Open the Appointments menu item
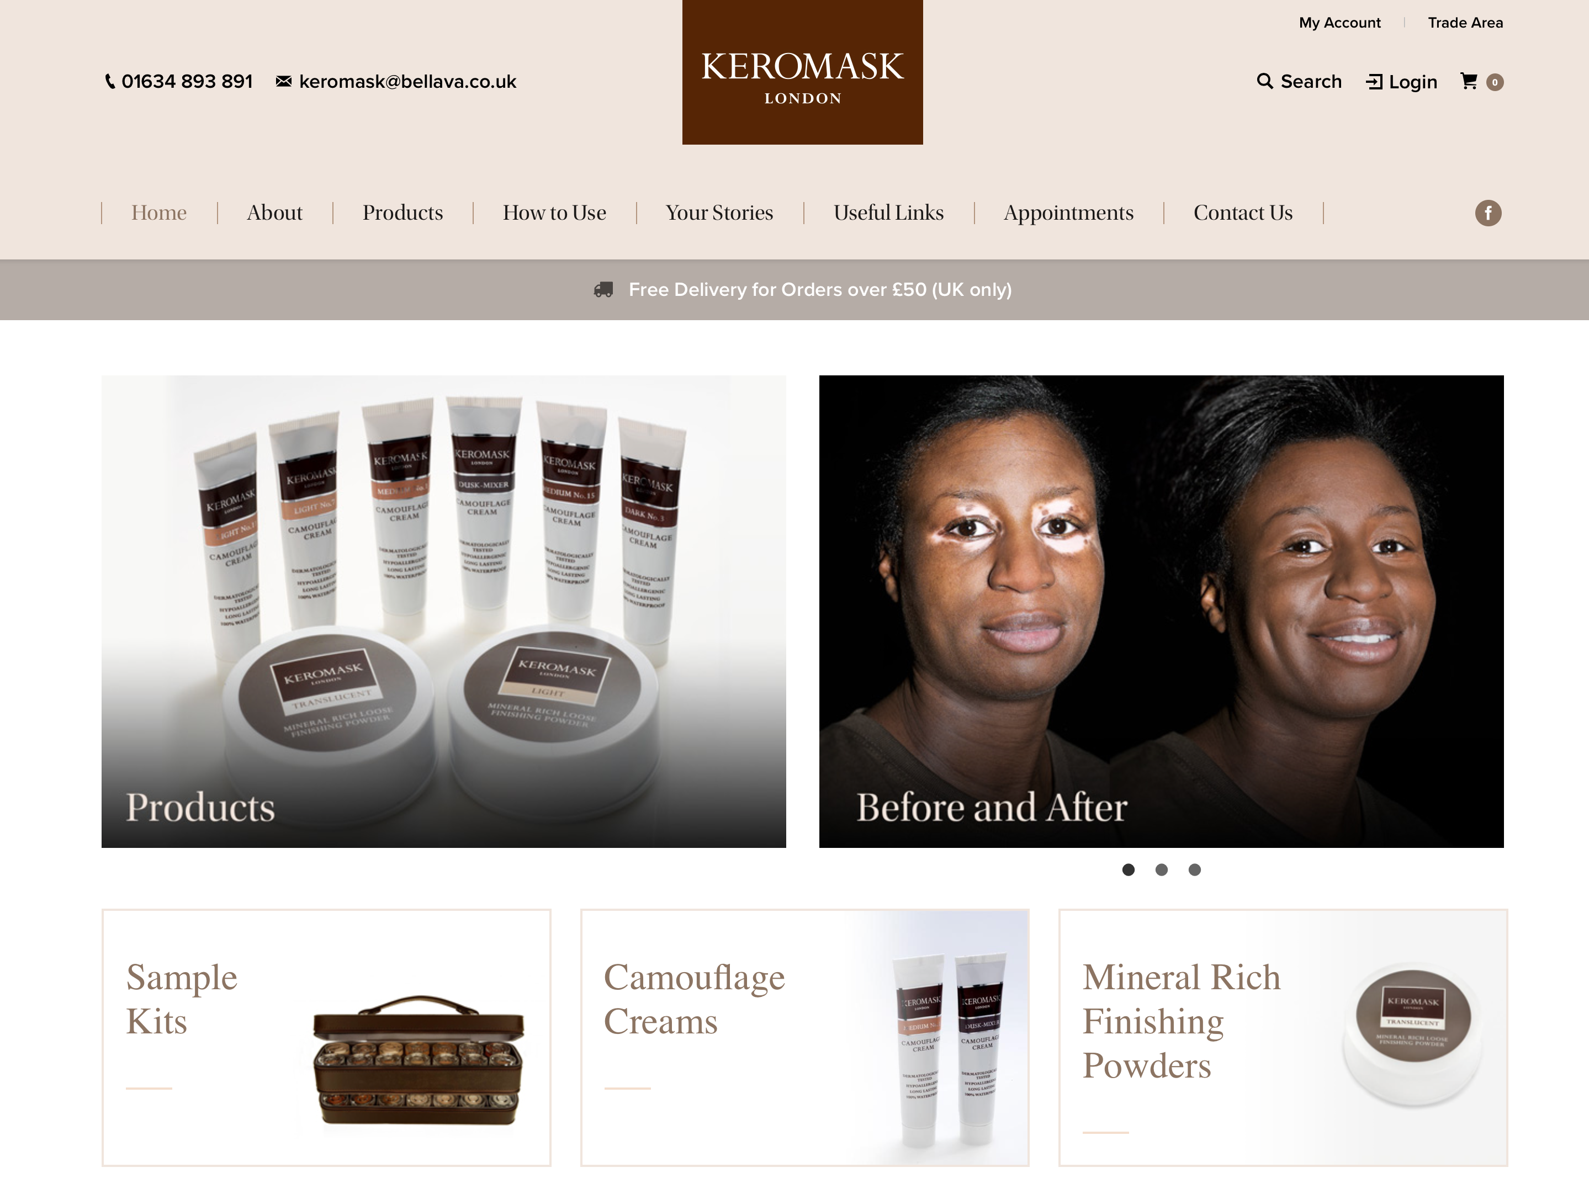The height and width of the screenshot is (1199, 1589). [1068, 214]
